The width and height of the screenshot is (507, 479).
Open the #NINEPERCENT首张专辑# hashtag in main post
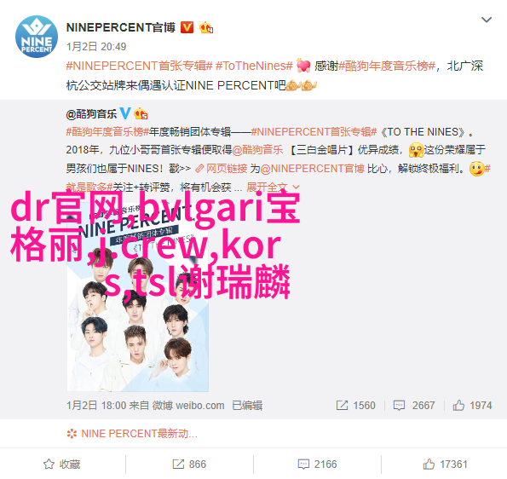[140, 66]
